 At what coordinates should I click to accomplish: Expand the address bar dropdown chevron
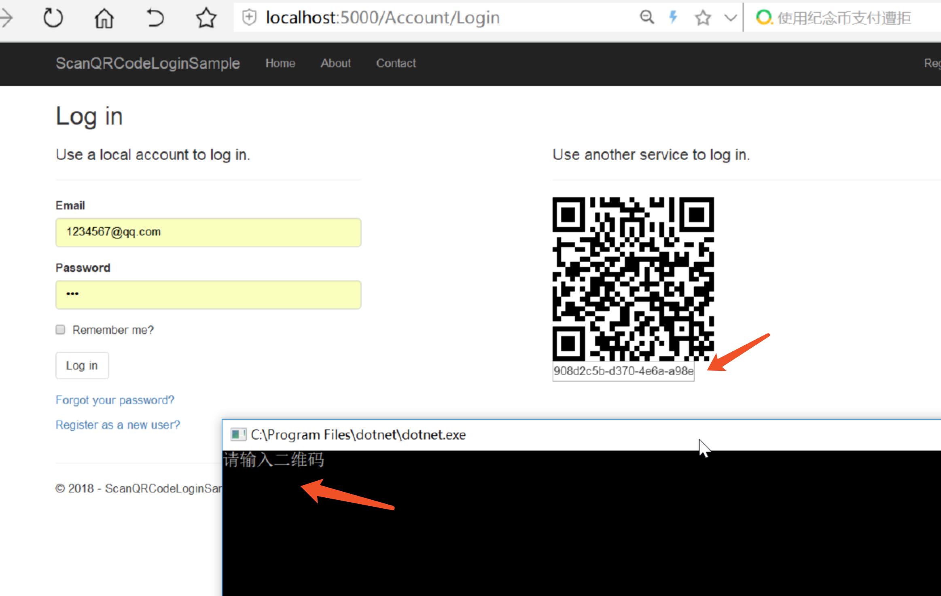pyautogui.click(x=731, y=18)
